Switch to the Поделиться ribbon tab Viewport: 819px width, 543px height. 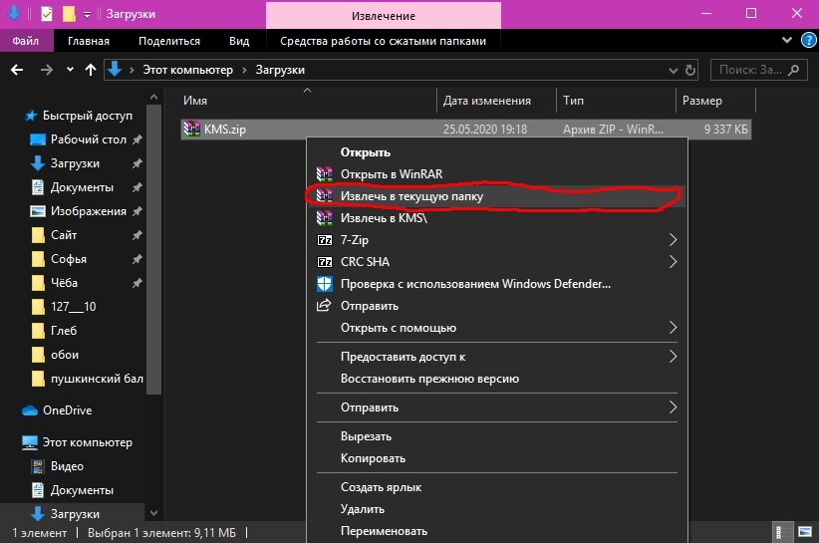[169, 41]
